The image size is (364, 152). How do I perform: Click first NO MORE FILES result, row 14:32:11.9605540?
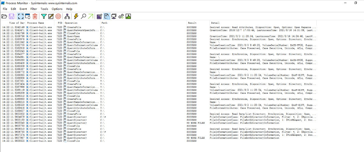[x=196, y=123]
